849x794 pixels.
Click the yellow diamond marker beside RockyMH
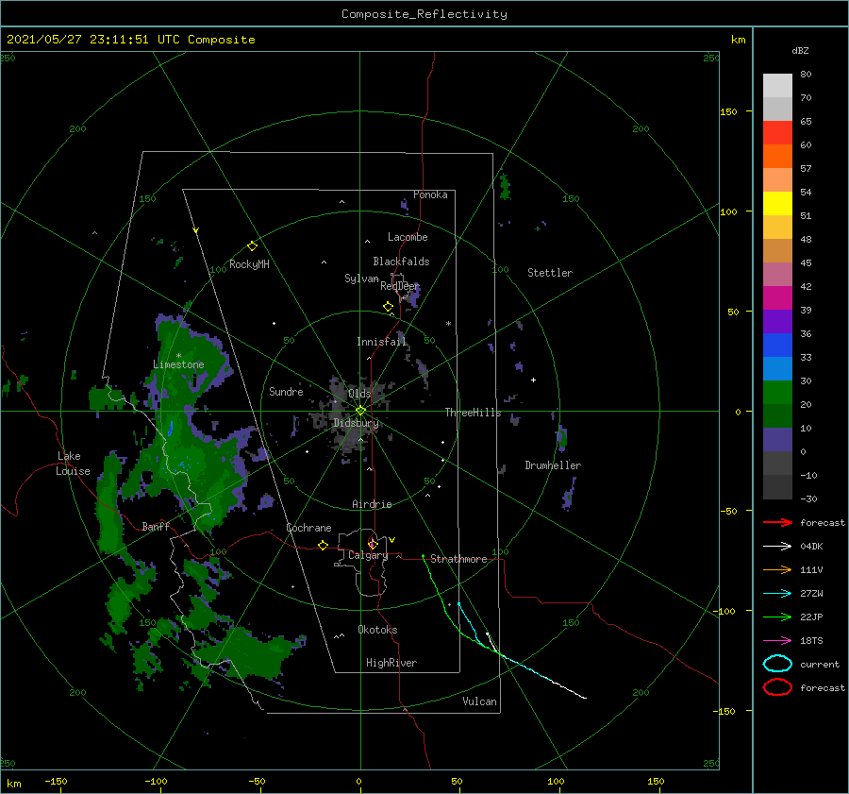[x=252, y=246]
